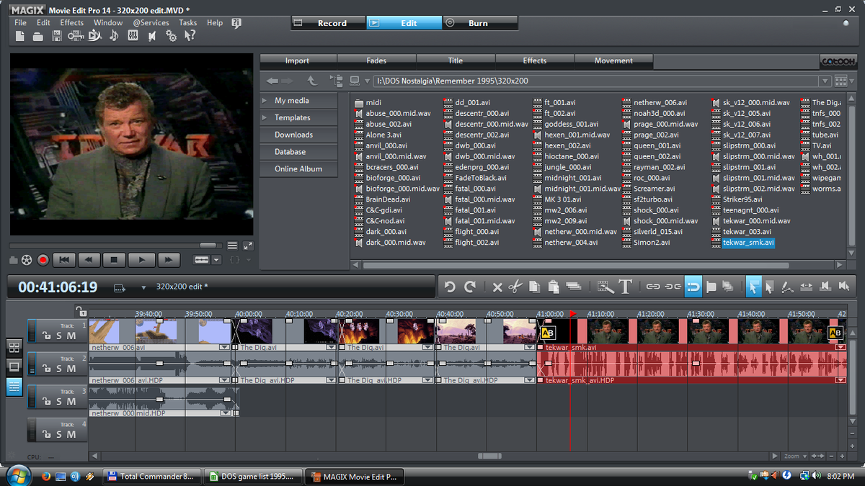Toggle Solo on Track 4

59,435
